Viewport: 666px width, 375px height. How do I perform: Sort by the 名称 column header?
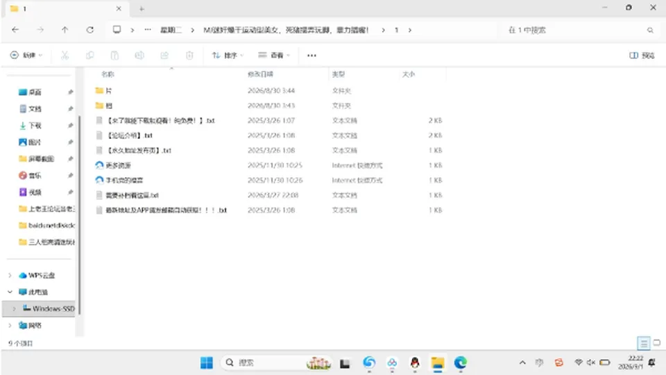pos(108,74)
